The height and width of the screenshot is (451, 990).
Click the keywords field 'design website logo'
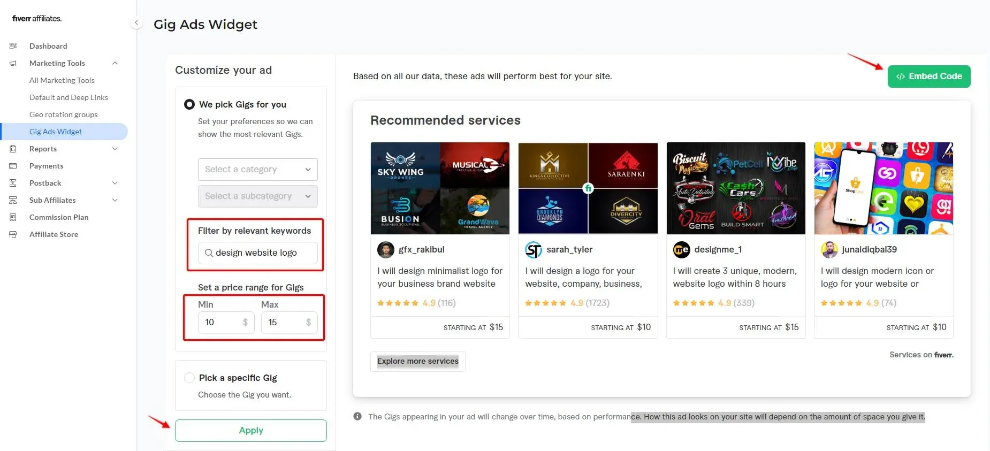(x=257, y=253)
